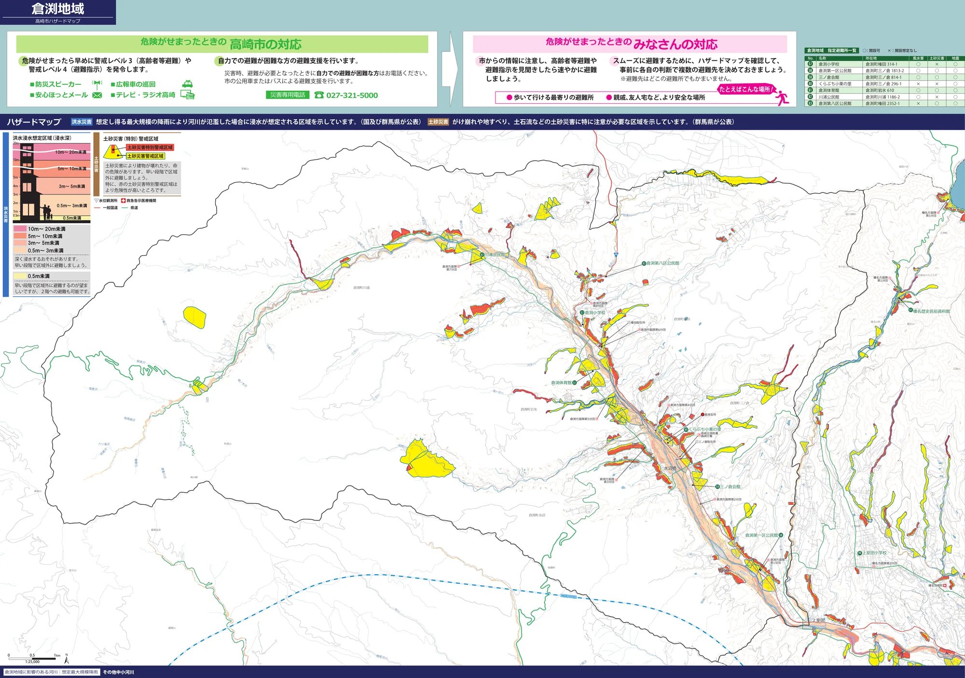Image resolution: width=965 pixels, height=678 pixels.
Task: Click the red 土砂災害特別警戒区域 label
Action: [x=150, y=148]
